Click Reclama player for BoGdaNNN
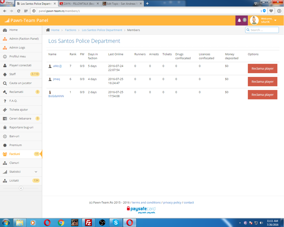Image resolution: width=284 pixels, height=227 pixels. tap(262, 95)
